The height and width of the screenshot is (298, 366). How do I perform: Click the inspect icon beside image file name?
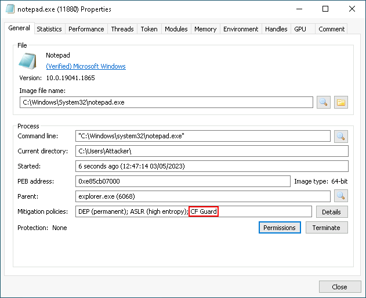tap(324, 102)
